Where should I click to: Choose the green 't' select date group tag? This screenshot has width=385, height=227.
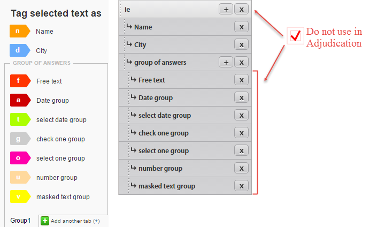click(20, 119)
